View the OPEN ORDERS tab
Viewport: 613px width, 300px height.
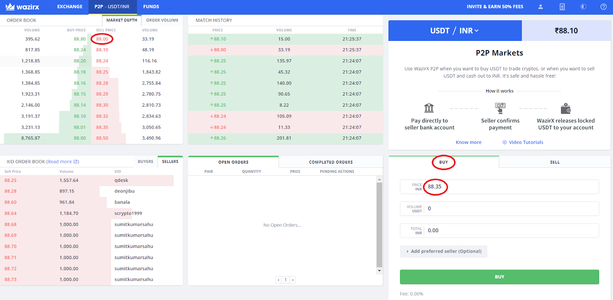click(x=233, y=162)
